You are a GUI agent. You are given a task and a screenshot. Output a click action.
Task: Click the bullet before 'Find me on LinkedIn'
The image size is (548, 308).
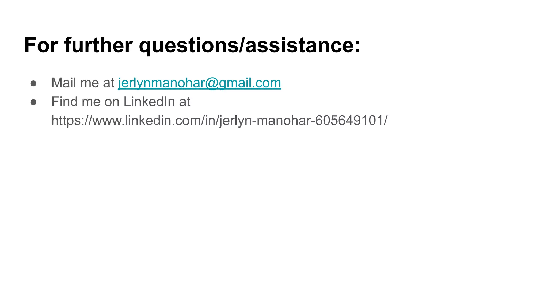point(33,102)
